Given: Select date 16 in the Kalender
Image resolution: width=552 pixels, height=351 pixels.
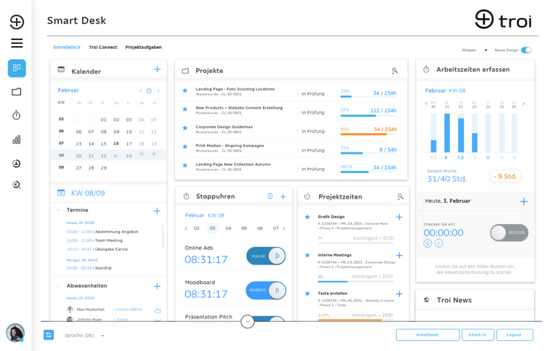Looking at the screenshot, I should coord(116,143).
